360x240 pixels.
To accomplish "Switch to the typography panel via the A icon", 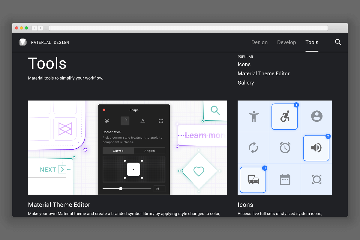I will tap(143, 121).
